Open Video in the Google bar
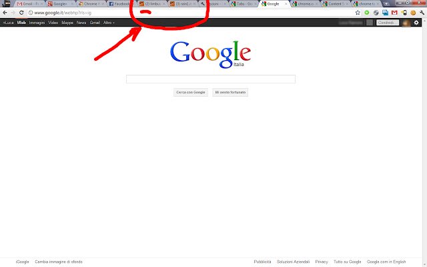The height and width of the screenshot is (267, 427). (53, 23)
